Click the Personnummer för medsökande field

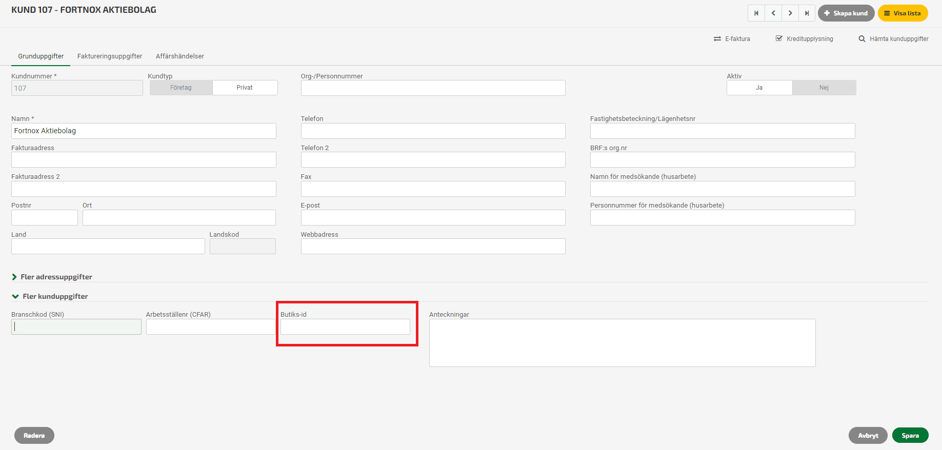(723, 217)
